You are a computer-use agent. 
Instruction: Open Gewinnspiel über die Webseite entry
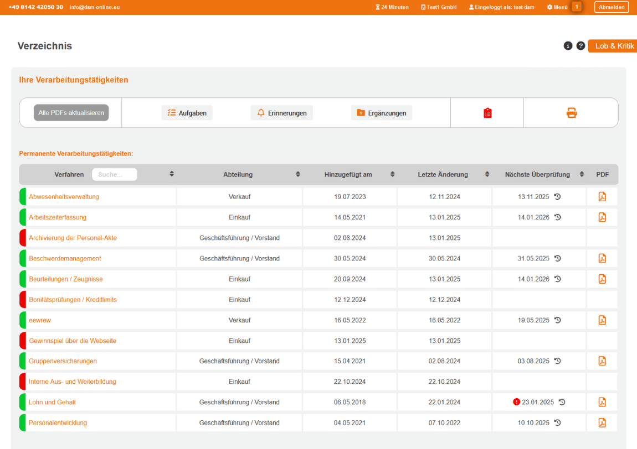pyautogui.click(x=73, y=341)
